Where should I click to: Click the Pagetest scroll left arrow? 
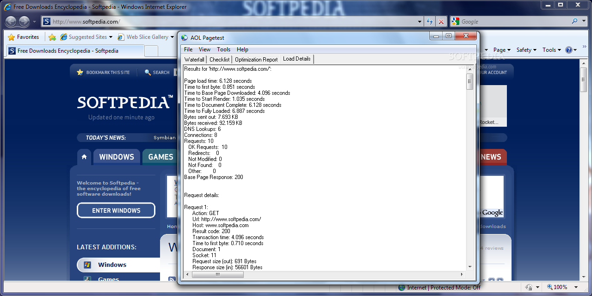(x=187, y=274)
